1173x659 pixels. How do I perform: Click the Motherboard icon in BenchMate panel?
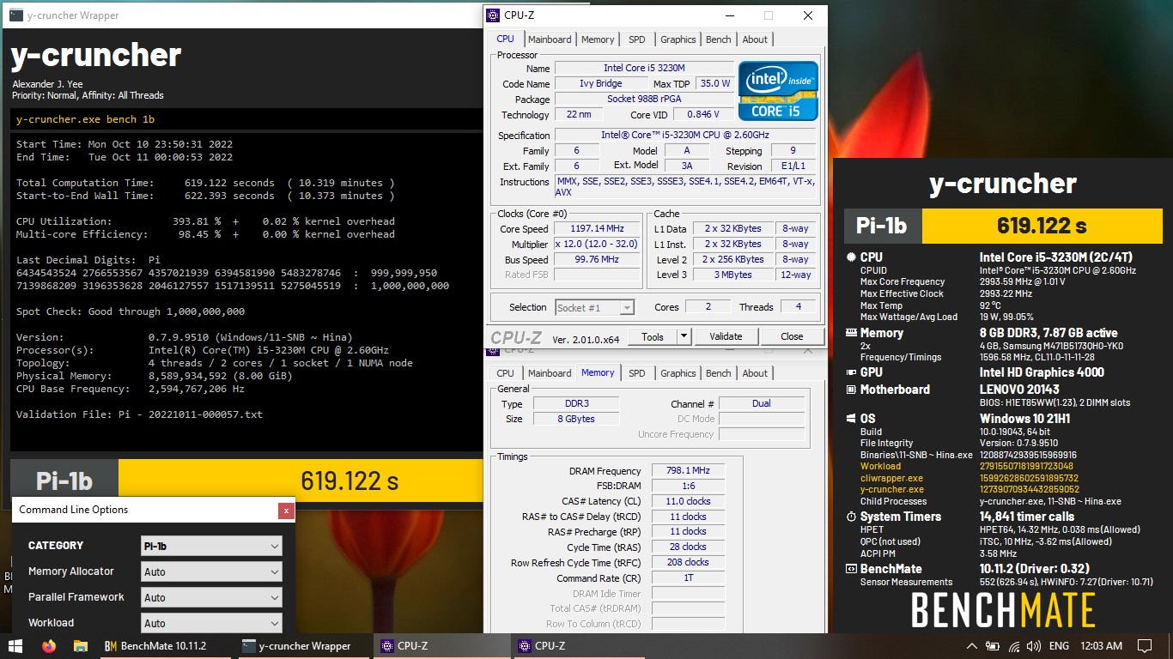851,390
